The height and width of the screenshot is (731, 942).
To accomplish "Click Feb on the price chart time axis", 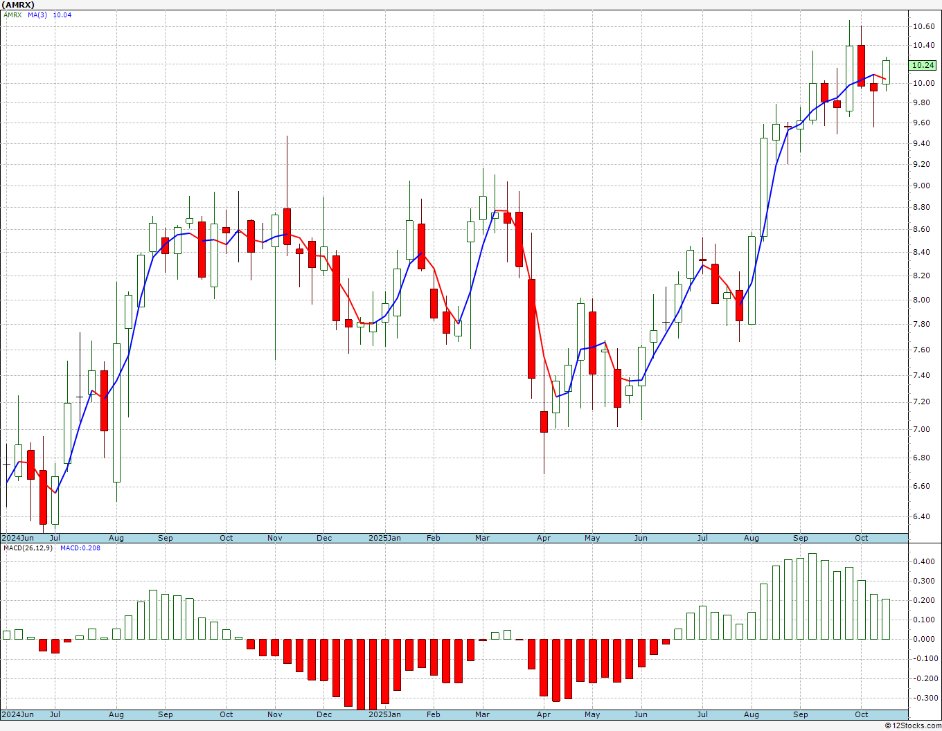I will (x=434, y=538).
